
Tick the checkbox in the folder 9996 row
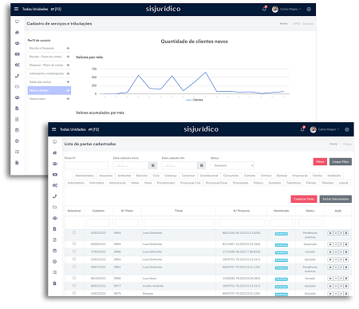[74, 252]
